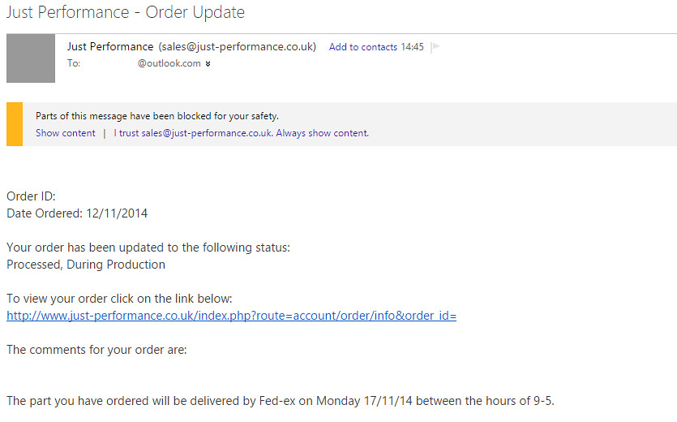Viewport: 677px width, 422px height.
Task: Click the blocked-for-safety message text
Action: 156,116
